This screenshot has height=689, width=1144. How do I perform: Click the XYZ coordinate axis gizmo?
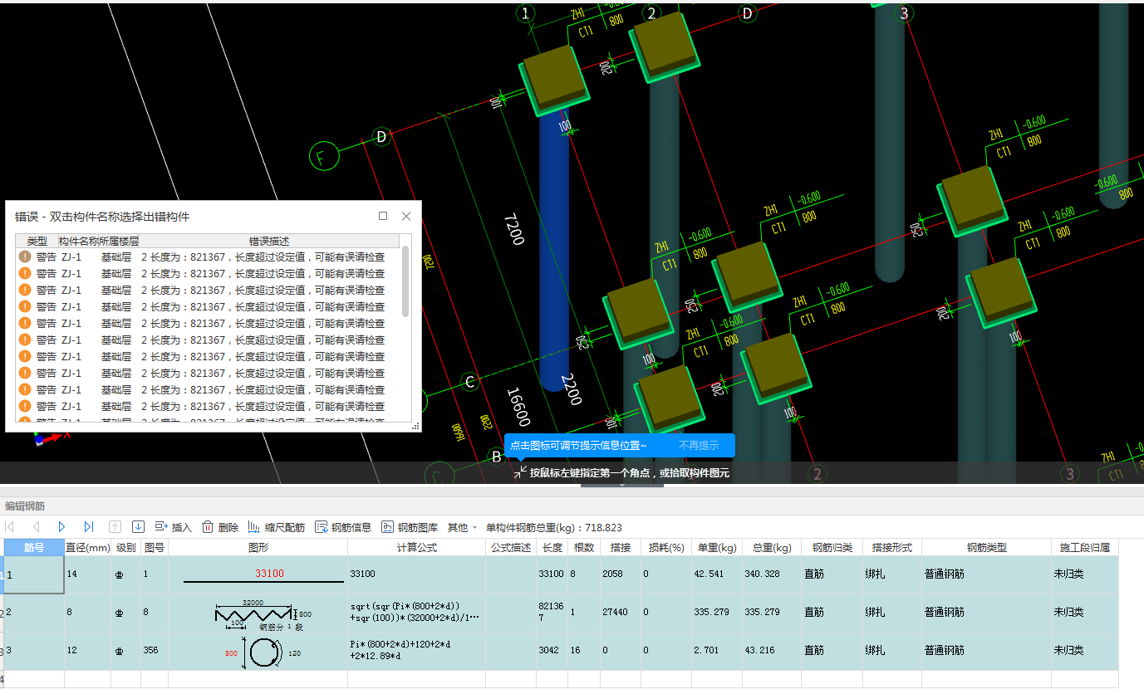pyautogui.click(x=50, y=437)
